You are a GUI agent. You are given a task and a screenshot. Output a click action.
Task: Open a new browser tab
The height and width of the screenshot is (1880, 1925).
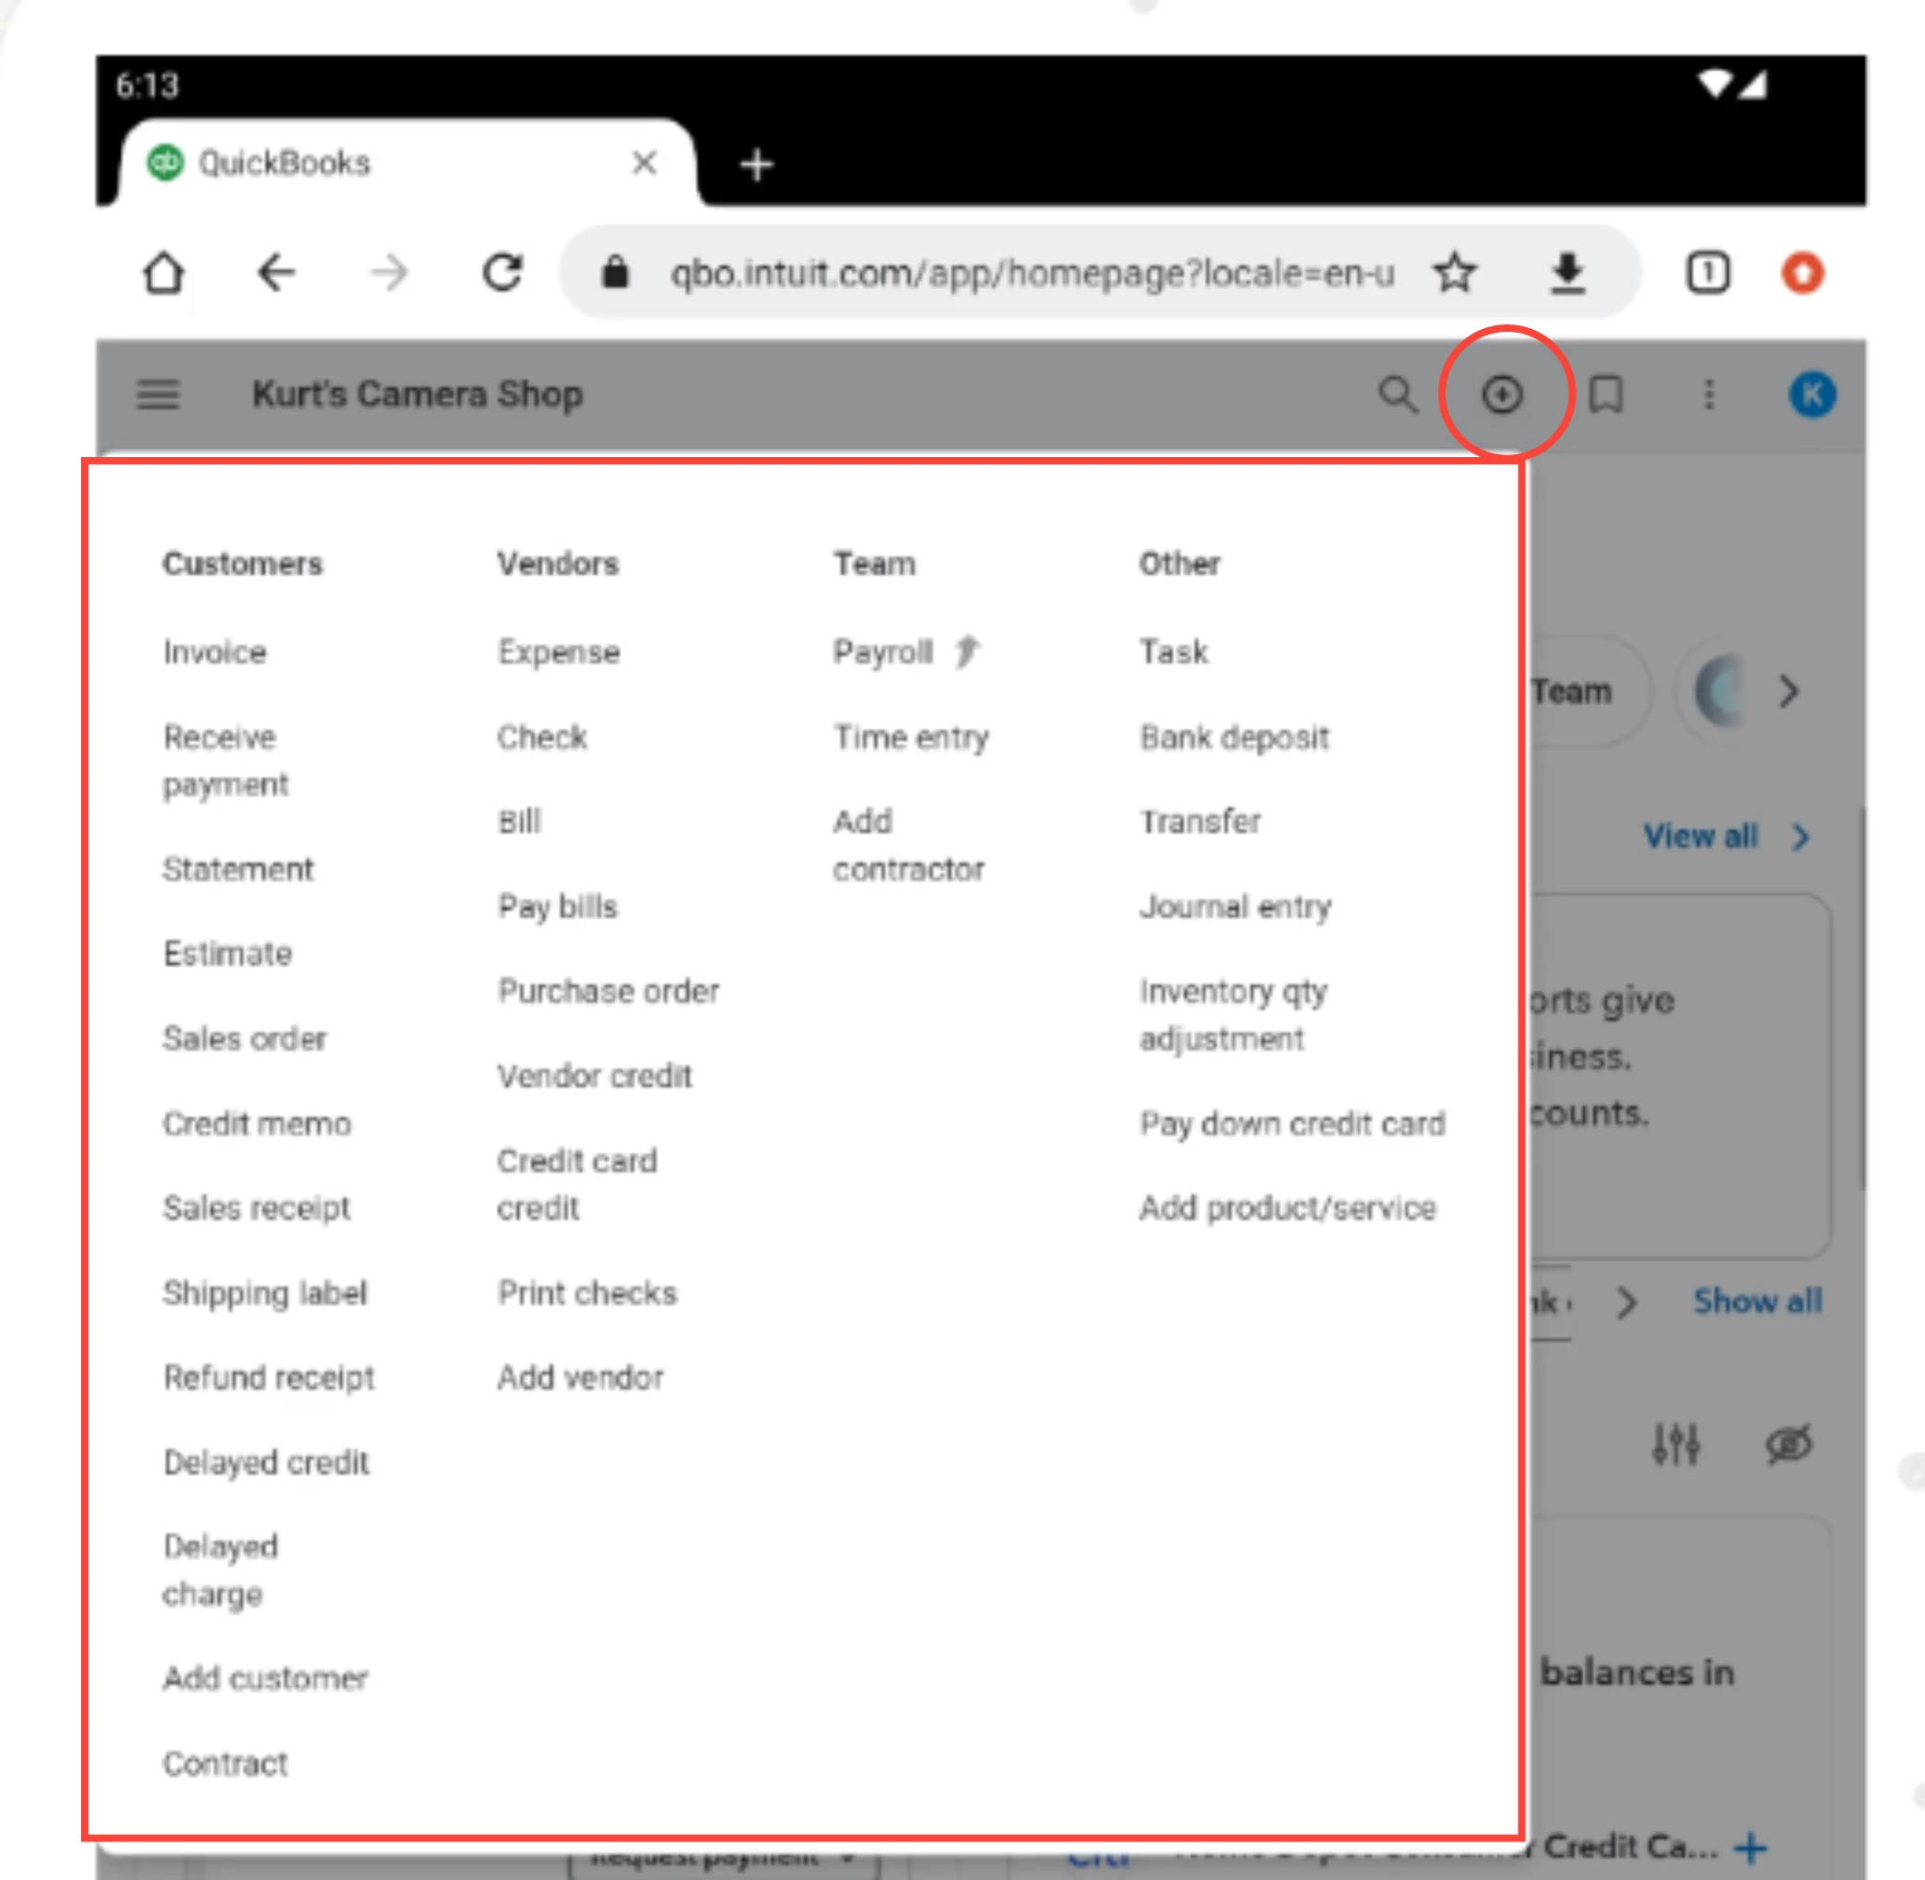[x=757, y=164]
